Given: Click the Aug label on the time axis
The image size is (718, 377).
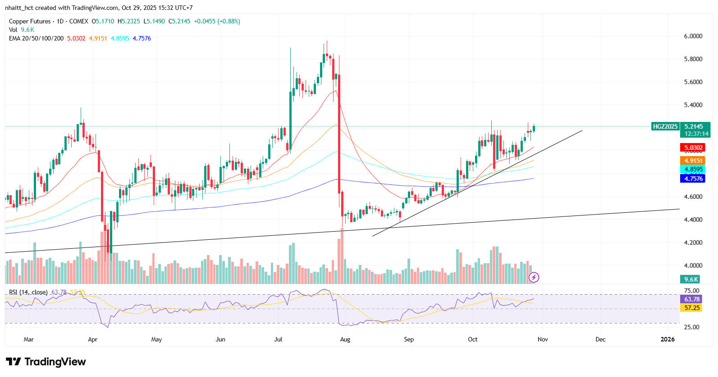Looking at the screenshot, I should point(345,339).
